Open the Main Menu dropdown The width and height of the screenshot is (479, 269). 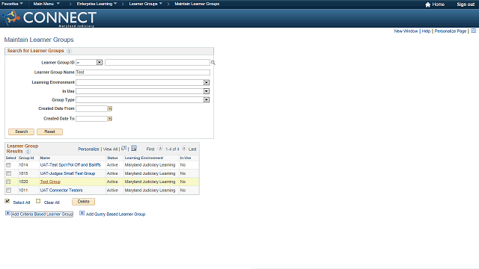tap(46, 4)
